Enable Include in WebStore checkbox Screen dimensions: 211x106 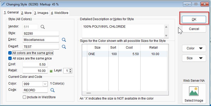(x=25, y=97)
